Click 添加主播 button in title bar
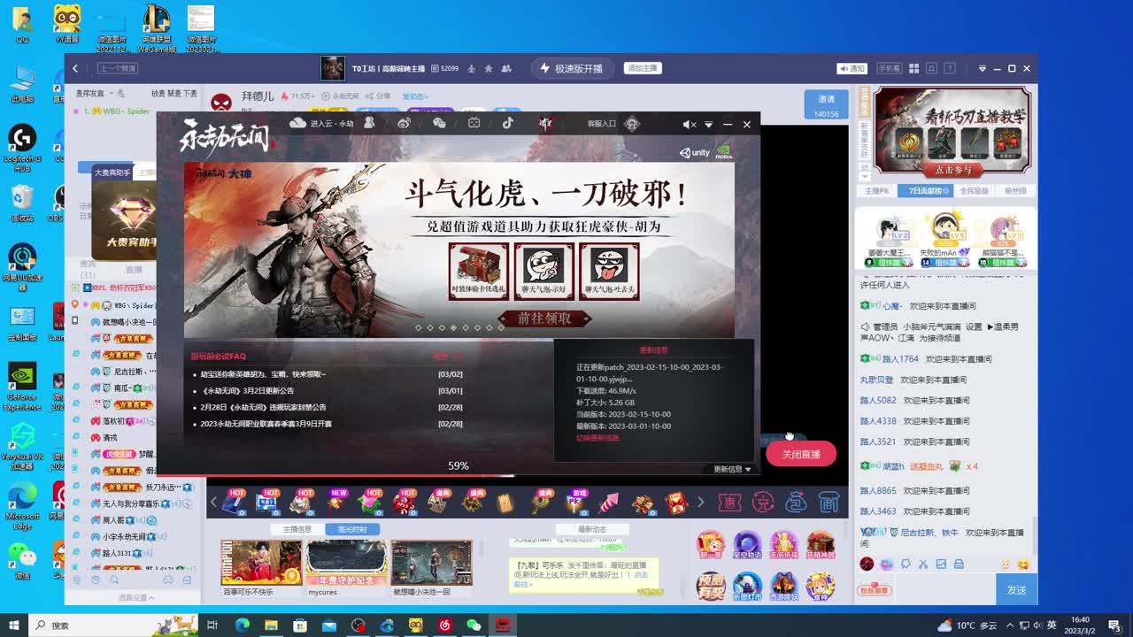1133x637 pixels. [644, 68]
